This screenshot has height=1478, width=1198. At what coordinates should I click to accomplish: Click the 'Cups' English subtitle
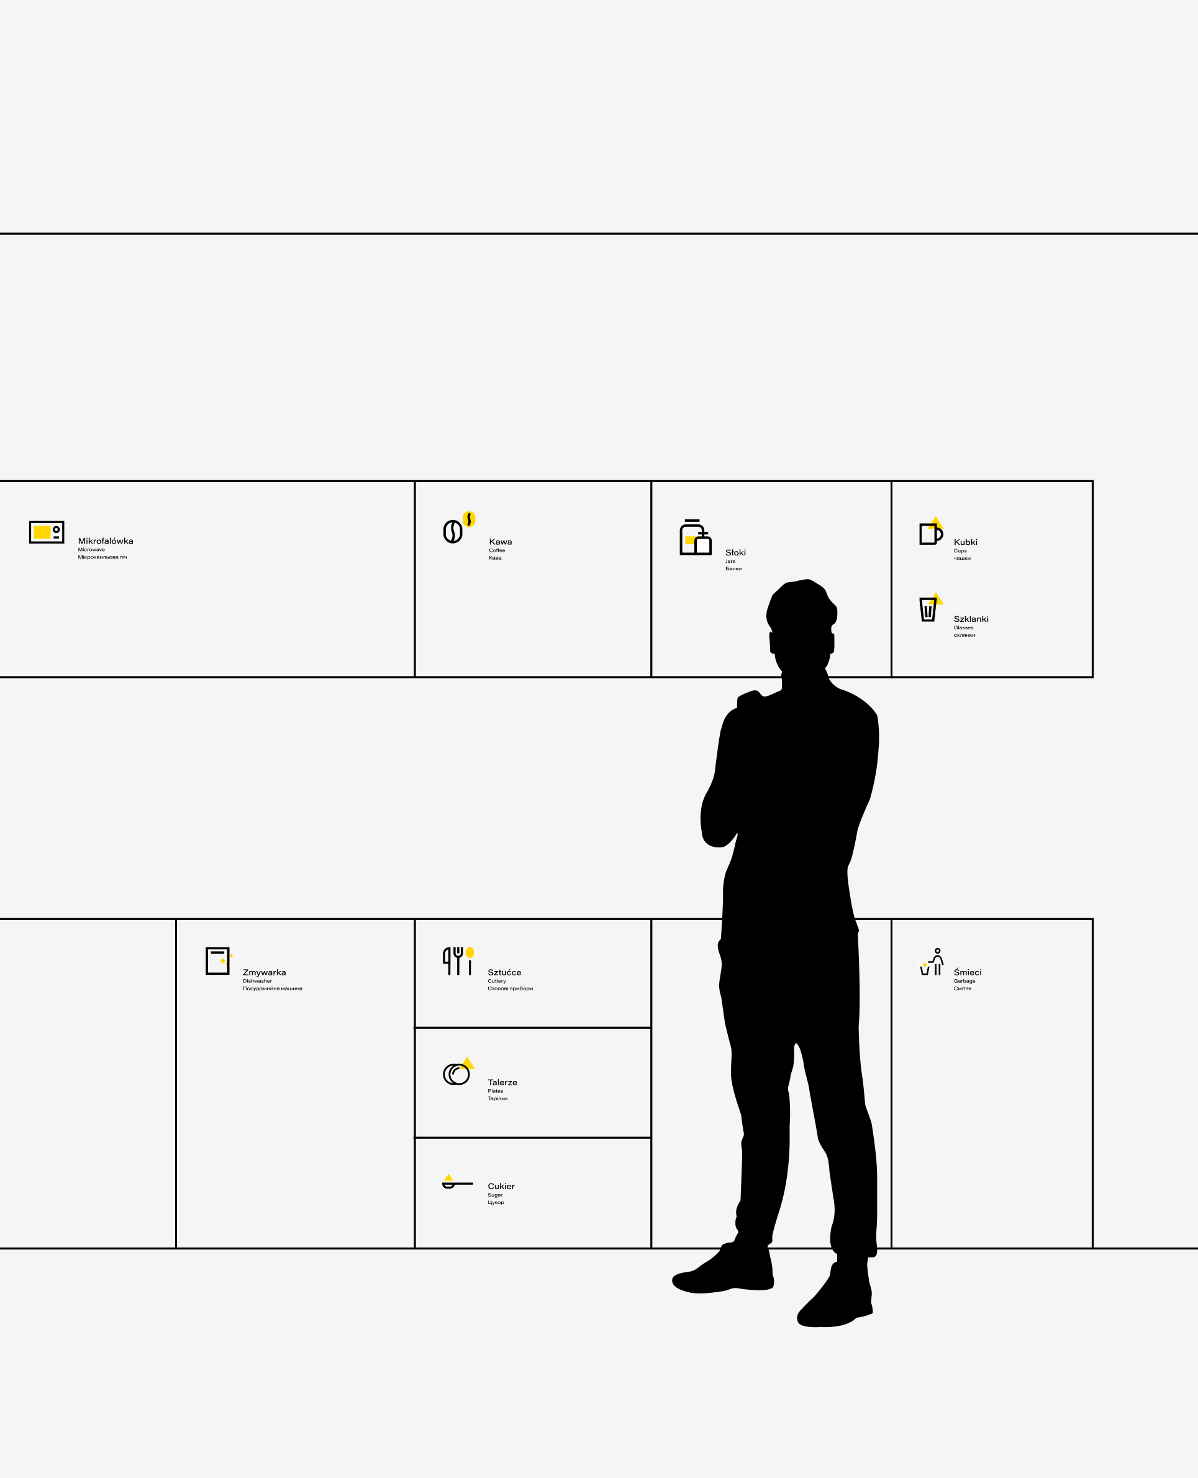click(960, 551)
